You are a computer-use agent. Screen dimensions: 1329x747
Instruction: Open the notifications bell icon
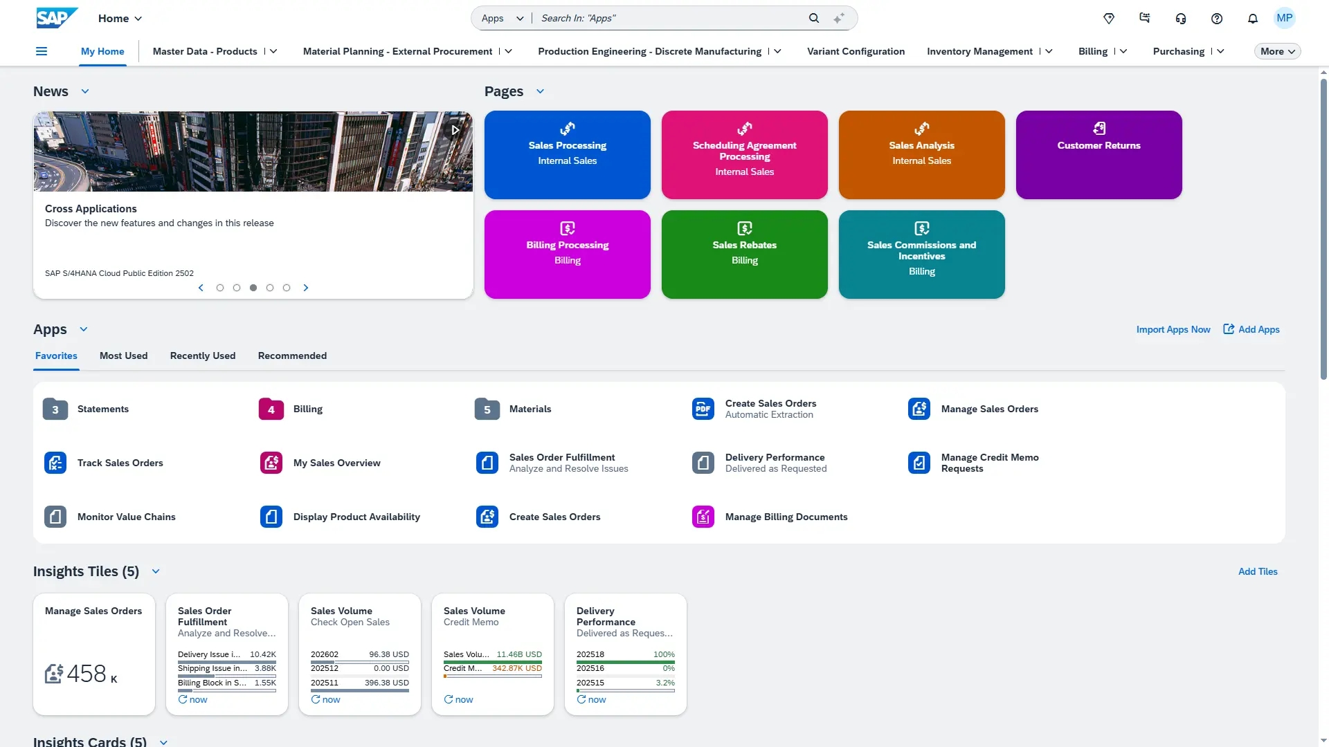click(1252, 18)
